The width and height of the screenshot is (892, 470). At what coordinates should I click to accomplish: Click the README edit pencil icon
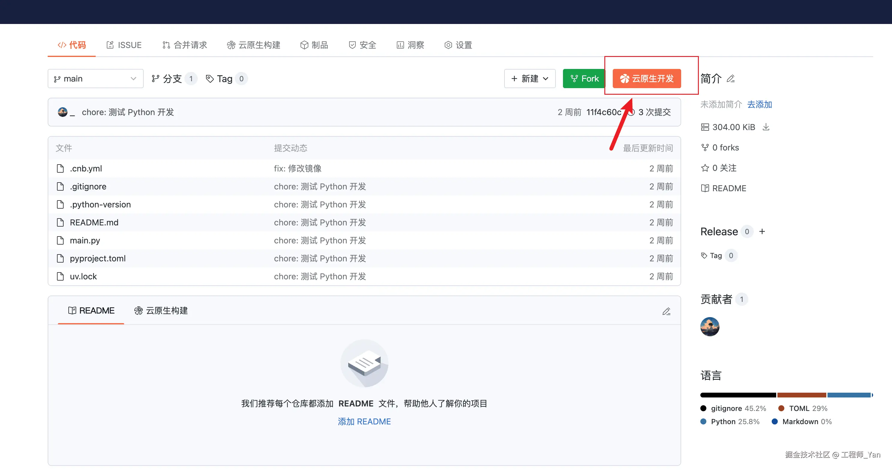click(x=666, y=311)
